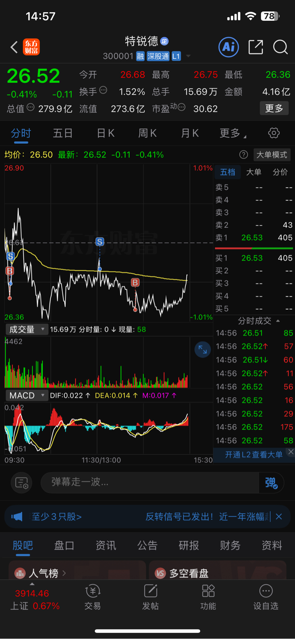Viewport: 295px width, 639px height.
Task: Open 至少3只股 link
Action: click(56, 516)
